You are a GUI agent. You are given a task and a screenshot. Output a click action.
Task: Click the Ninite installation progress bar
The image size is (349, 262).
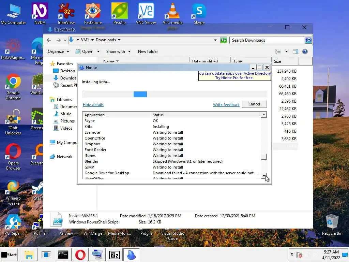click(174, 94)
